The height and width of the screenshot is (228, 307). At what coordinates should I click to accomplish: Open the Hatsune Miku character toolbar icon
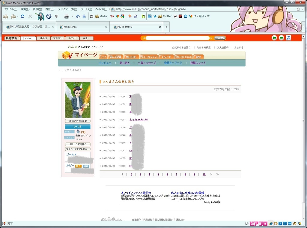pos(40,16)
